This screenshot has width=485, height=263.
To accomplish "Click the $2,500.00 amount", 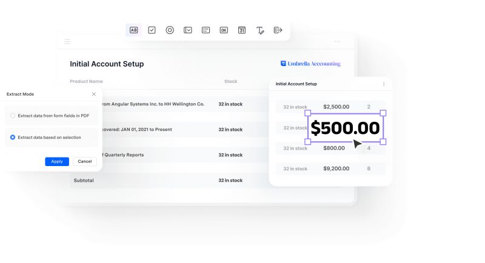I will coord(336,107).
